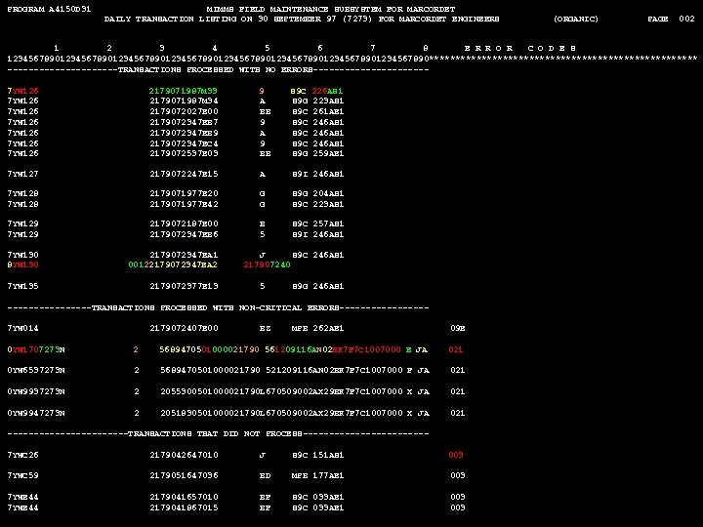Click the '09E' error code
This screenshot has height=527, width=703.
point(457,328)
